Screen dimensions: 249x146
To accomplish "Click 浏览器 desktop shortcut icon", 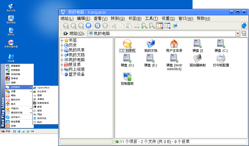I will click(11, 58).
